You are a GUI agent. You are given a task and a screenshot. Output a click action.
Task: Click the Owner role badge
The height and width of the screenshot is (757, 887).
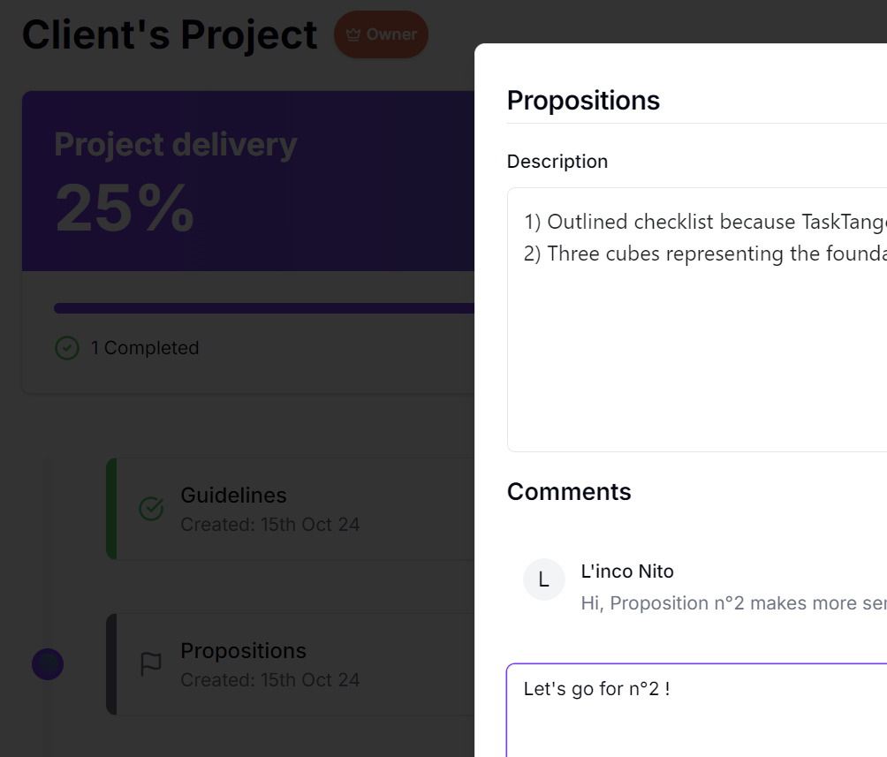[382, 34]
